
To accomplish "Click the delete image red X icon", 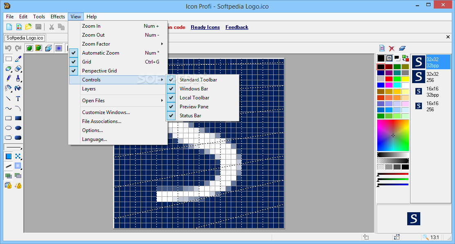I will point(392,48).
